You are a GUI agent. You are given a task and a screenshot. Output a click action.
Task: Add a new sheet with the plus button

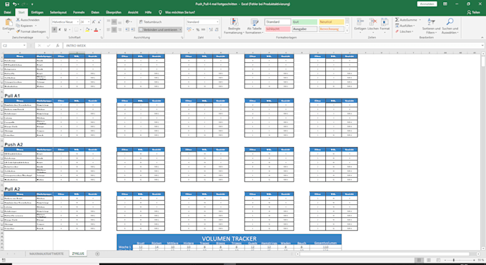(x=97, y=254)
